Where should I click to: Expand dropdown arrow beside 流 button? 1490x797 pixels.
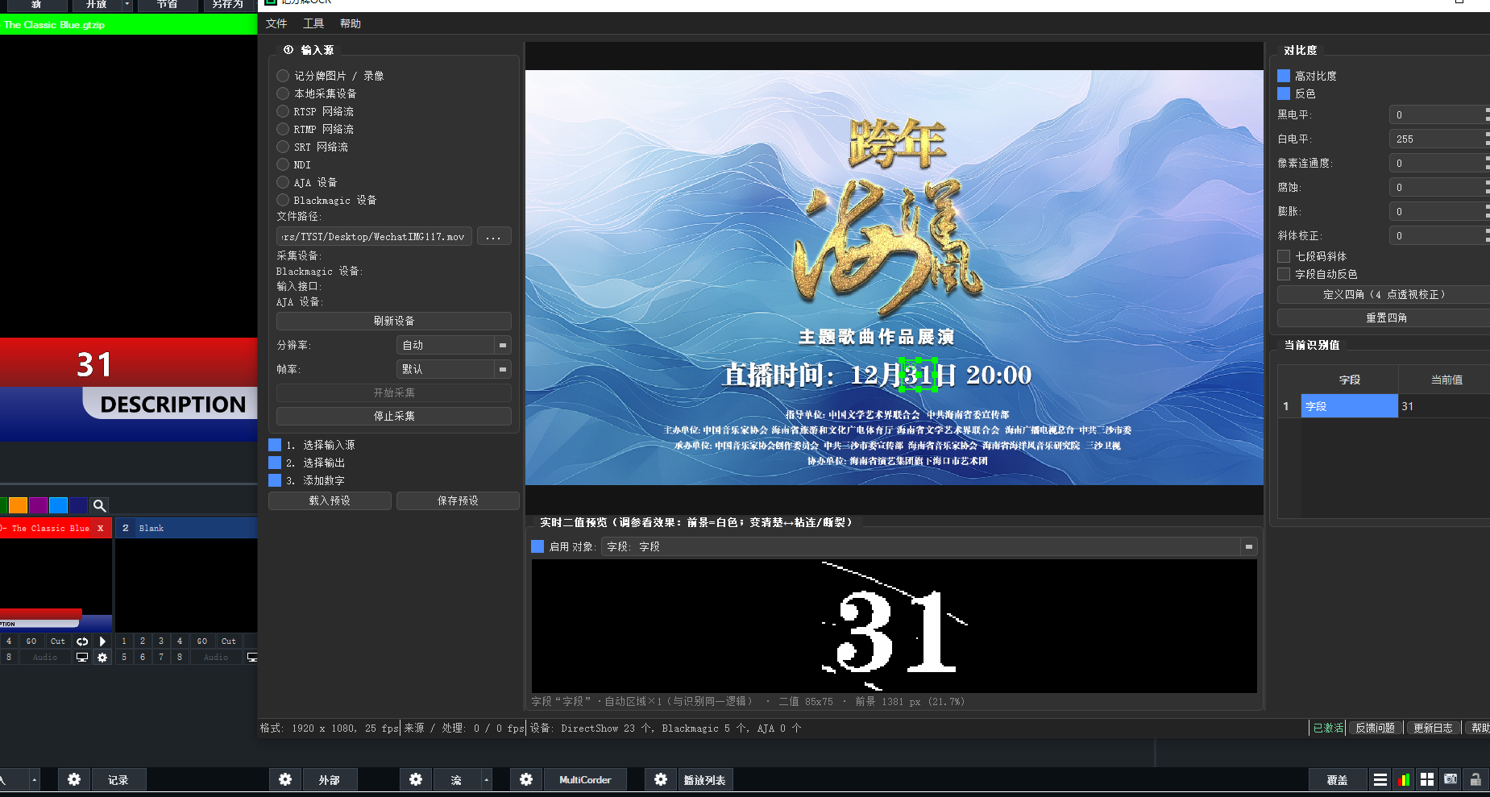coord(486,779)
